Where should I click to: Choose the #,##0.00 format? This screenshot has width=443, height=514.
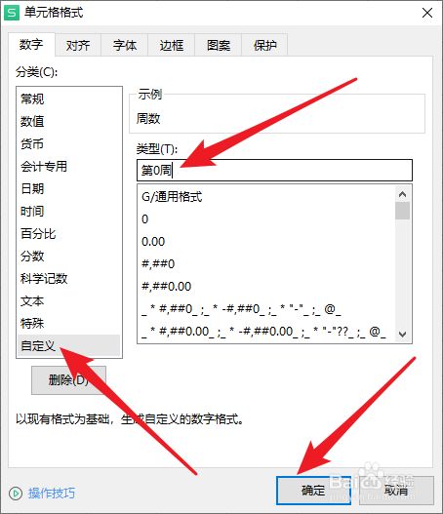point(266,287)
